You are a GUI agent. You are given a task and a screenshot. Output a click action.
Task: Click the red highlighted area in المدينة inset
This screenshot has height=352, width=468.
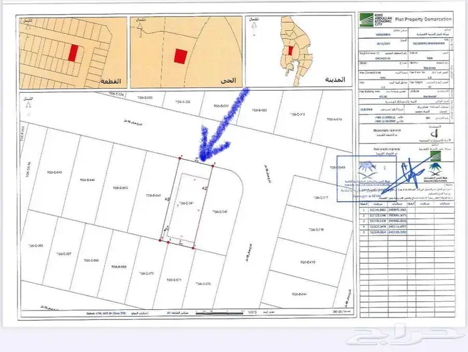click(290, 50)
